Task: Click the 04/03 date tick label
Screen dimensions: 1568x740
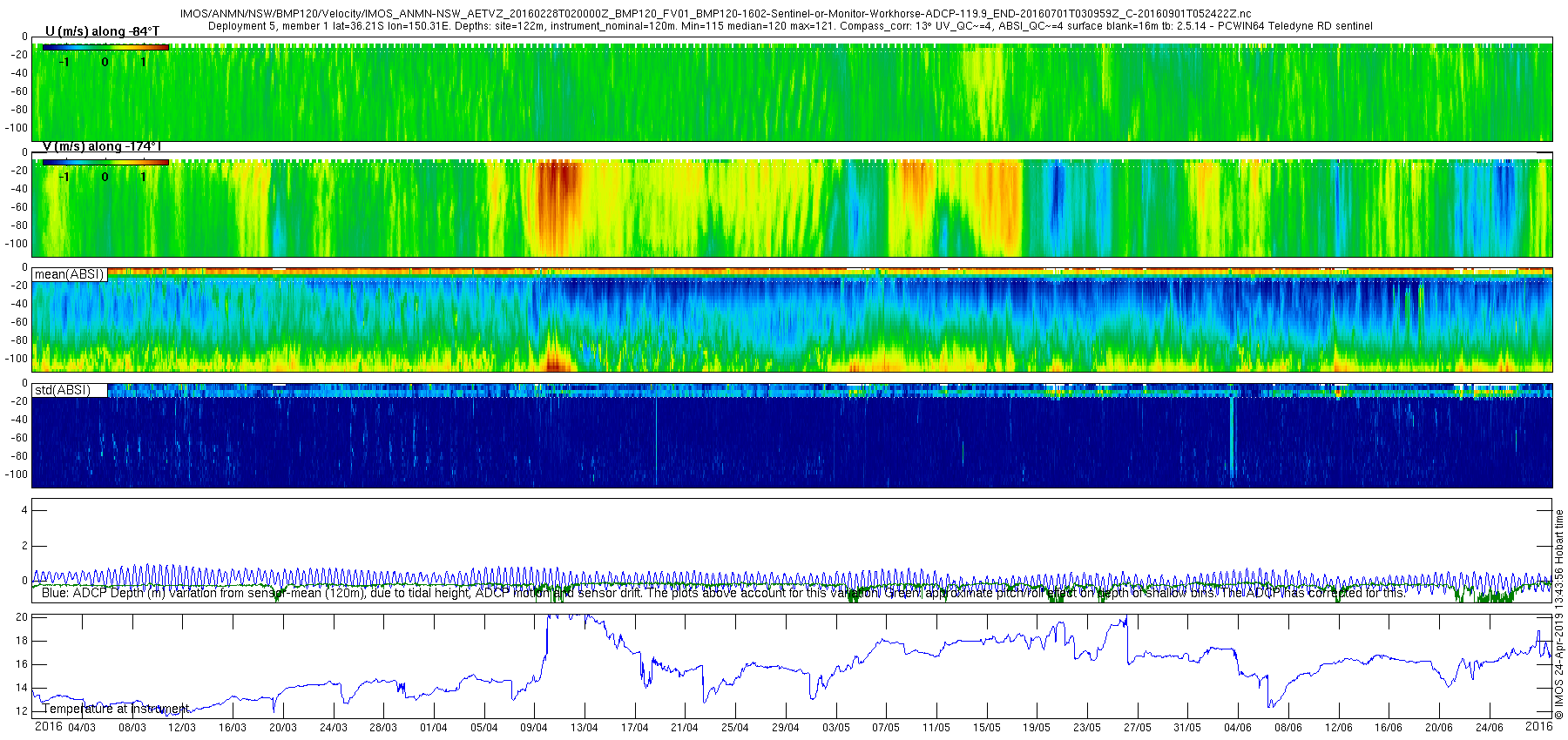Action: [x=82, y=728]
